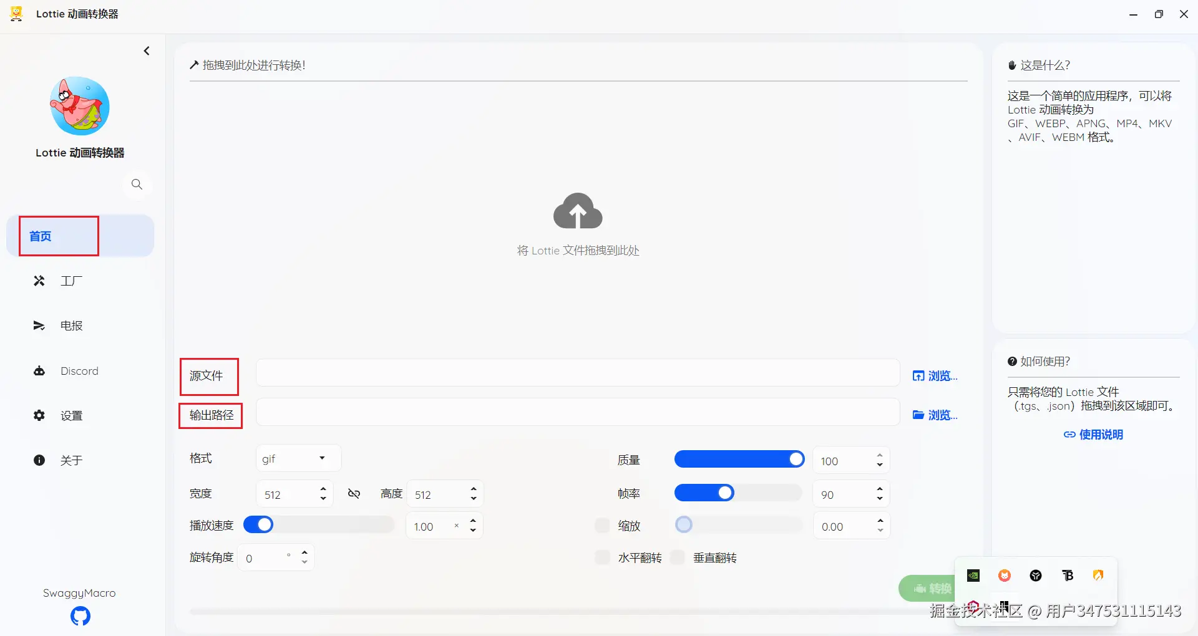Collapse the sidebar with the left chevron
This screenshot has width=1198, height=636.
(147, 51)
